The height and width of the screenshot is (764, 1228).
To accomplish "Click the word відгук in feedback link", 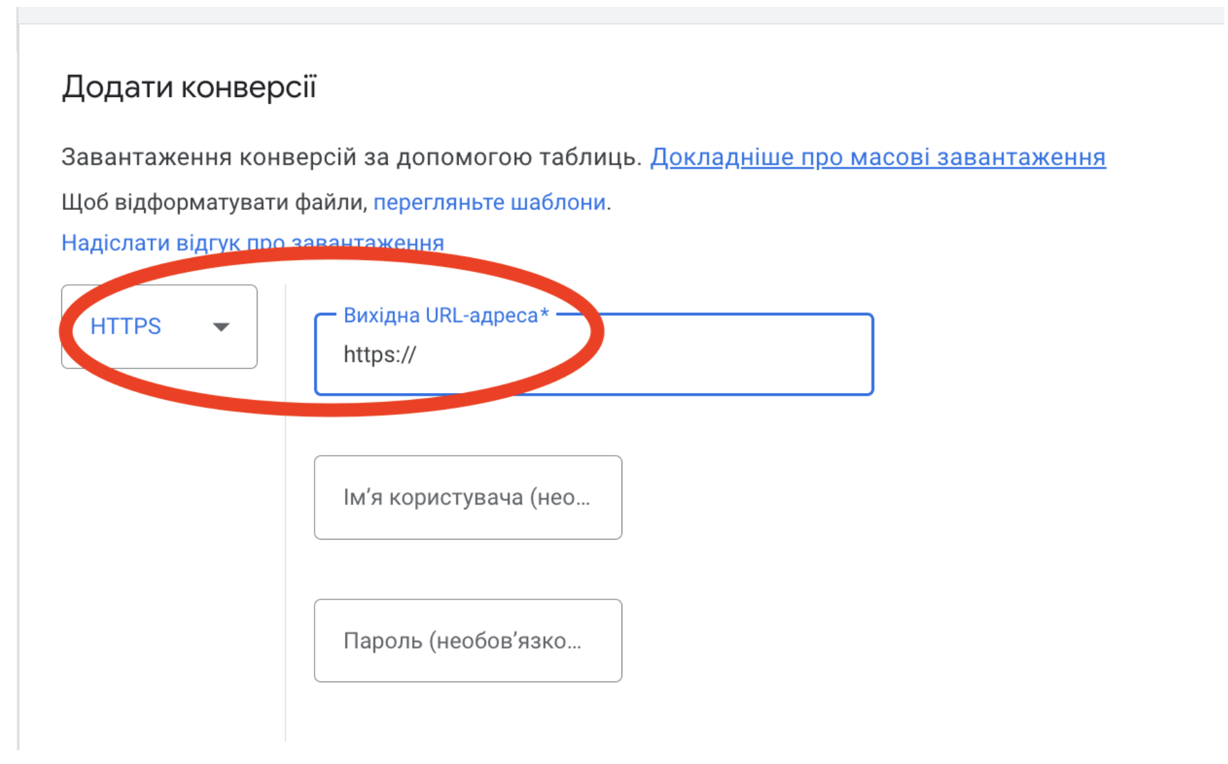I will pos(208,242).
